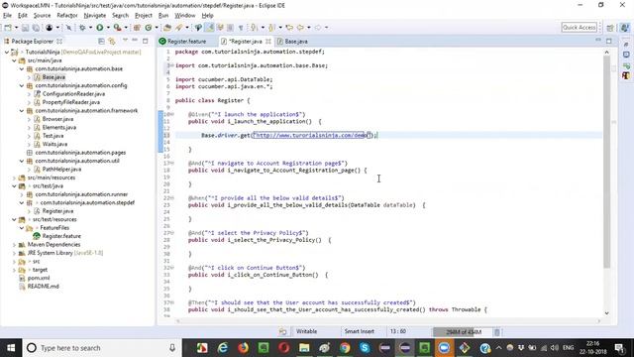
Task: Click the Forward navigation arrow icon
Action: (318, 28)
